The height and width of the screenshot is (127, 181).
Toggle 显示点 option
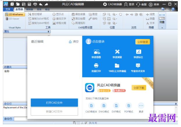pos(58,14)
